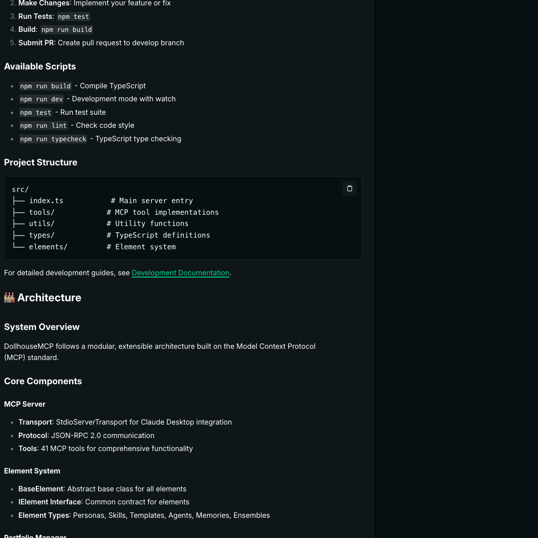Click the bold 'Submit PR' step label

36,43
